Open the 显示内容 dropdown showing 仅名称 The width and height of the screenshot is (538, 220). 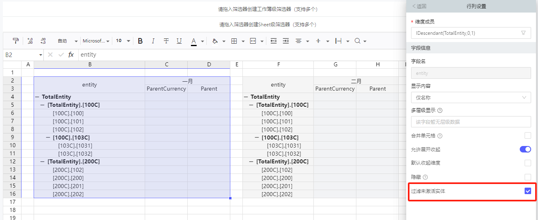click(471, 97)
